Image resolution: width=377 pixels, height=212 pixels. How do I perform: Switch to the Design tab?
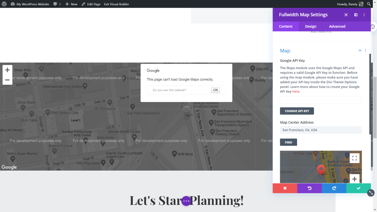[x=311, y=26]
